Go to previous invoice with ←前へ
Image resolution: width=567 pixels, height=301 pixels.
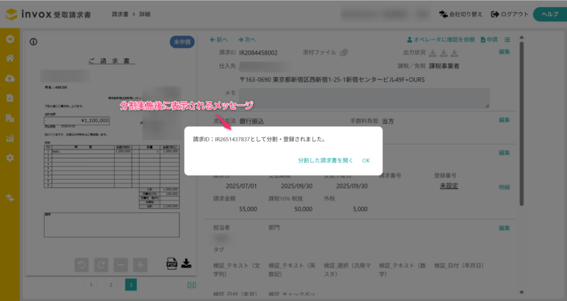[219, 40]
